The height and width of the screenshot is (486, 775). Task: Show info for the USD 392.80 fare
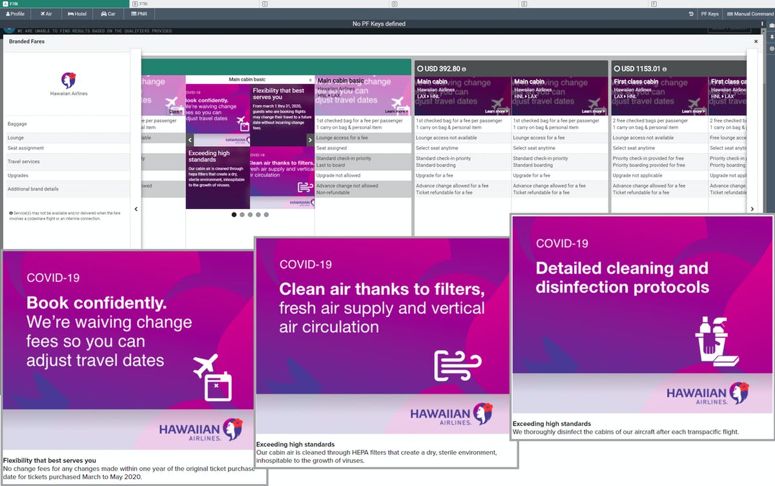(x=464, y=69)
